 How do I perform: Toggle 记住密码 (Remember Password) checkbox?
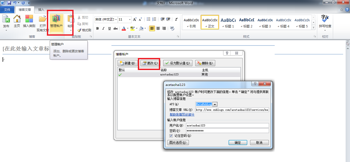(171, 136)
